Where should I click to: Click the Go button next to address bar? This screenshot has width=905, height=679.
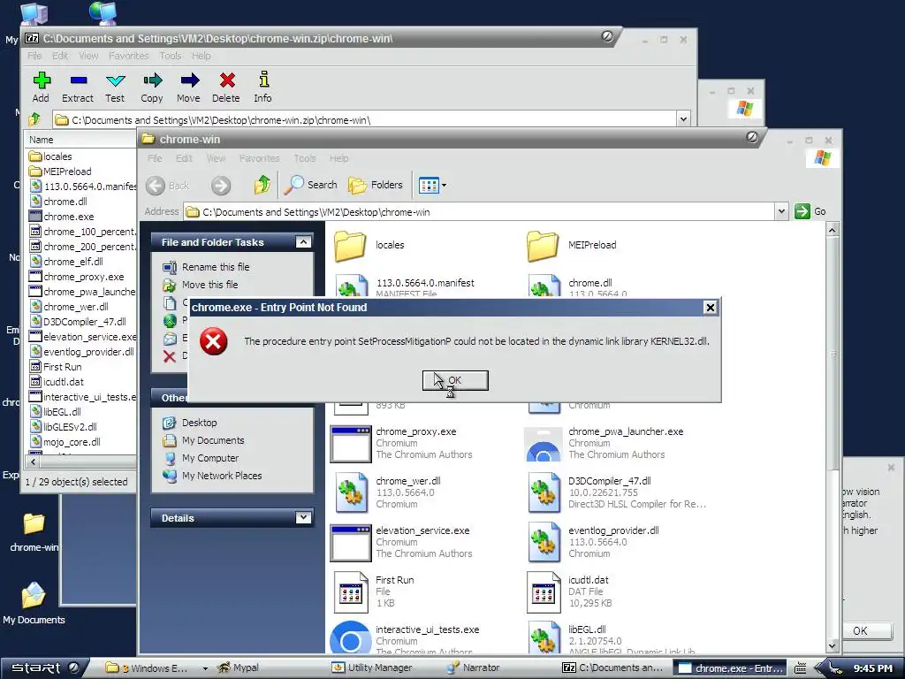point(811,212)
